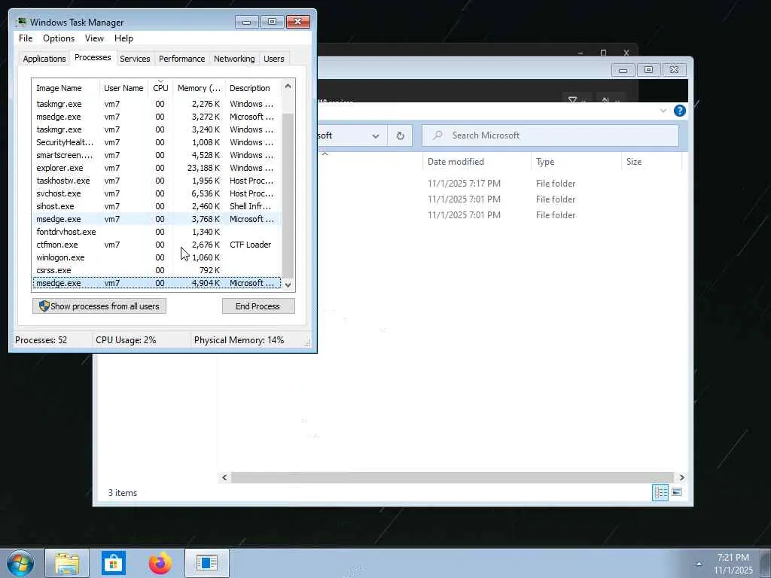Select the winlogon.exe process
This screenshot has width=771, height=578.
pyautogui.click(x=157, y=257)
